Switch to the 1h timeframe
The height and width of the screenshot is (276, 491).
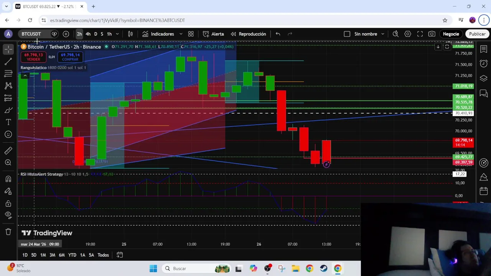point(109,34)
